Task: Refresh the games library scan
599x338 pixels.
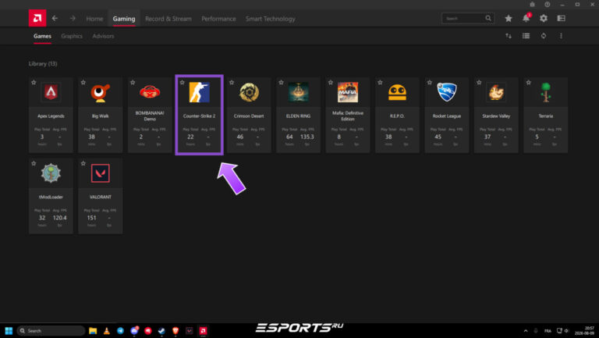Action: coord(544,36)
